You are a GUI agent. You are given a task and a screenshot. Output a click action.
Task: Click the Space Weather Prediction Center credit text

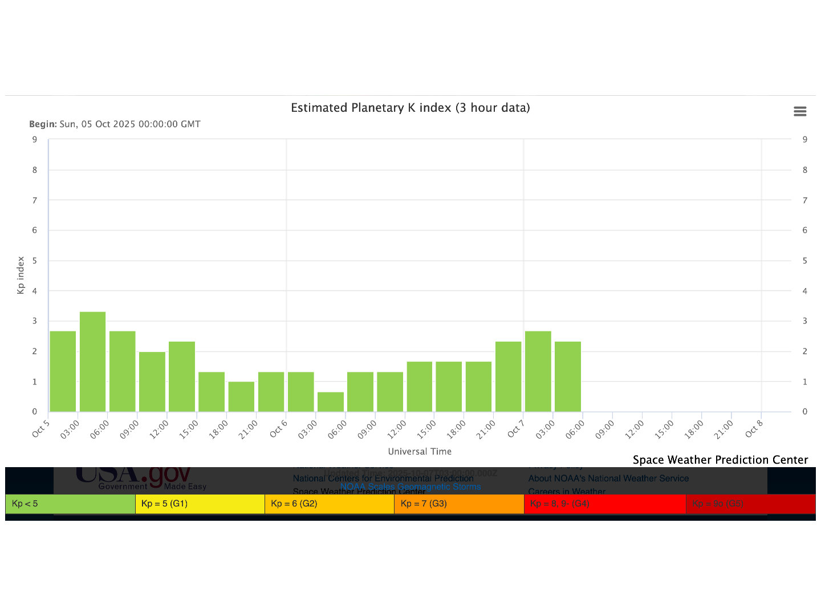click(x=720, y=460)
